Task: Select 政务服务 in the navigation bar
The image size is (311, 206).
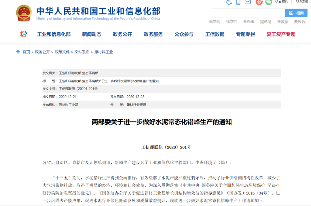Action: 153,34
